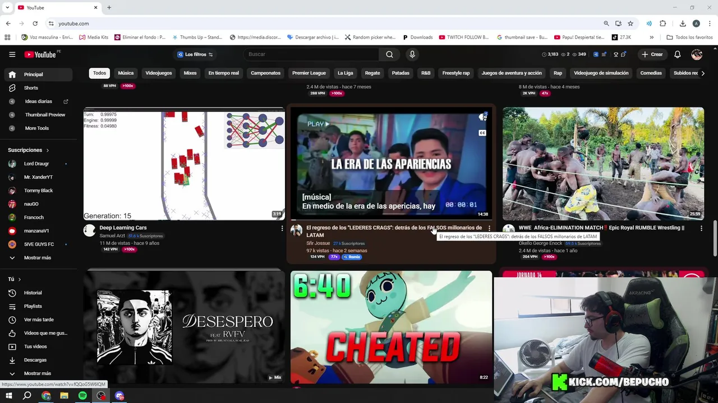718x403 pixels.
Task: Open Tommy Black subscription channel
Action: [x=37, y=190]
